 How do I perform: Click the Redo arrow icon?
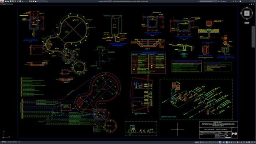click(26, 1)
